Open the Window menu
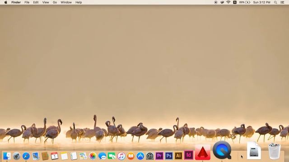This screenshot has width=289, height=162. (x=66, y=2)
